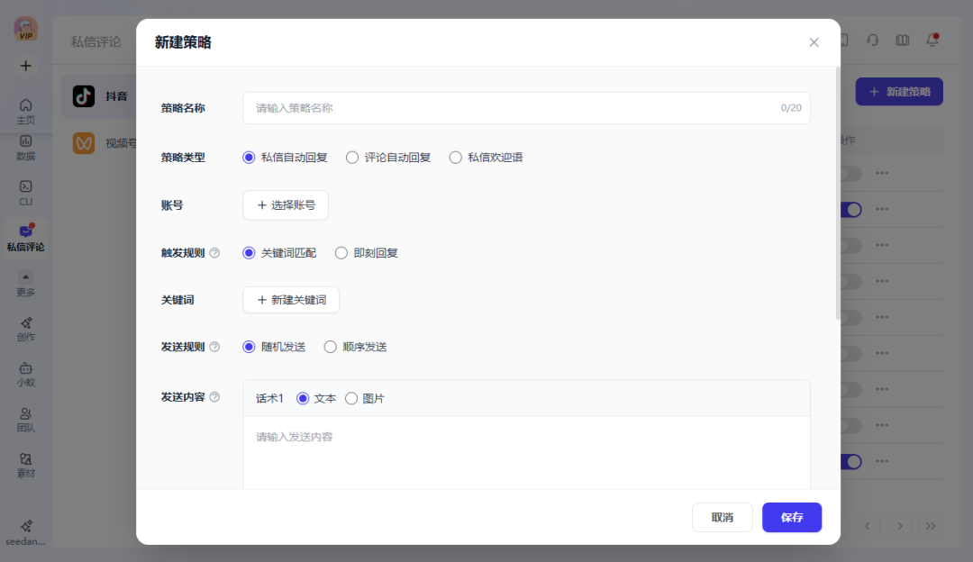Open 小蚁 robot assistant in the sidebar

(25, 375)
